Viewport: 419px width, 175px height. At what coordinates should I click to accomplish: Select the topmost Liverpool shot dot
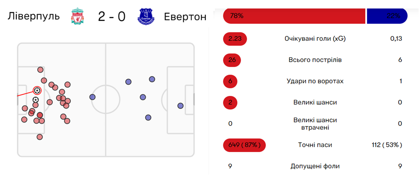coord(40,70)
